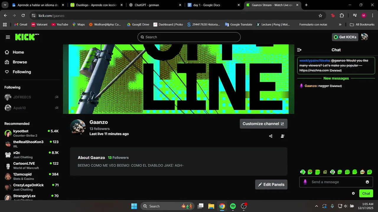The image size is (378, 212).
Task: Switch to the ChatGPT - german tab
Action: (x=155, y=5)
